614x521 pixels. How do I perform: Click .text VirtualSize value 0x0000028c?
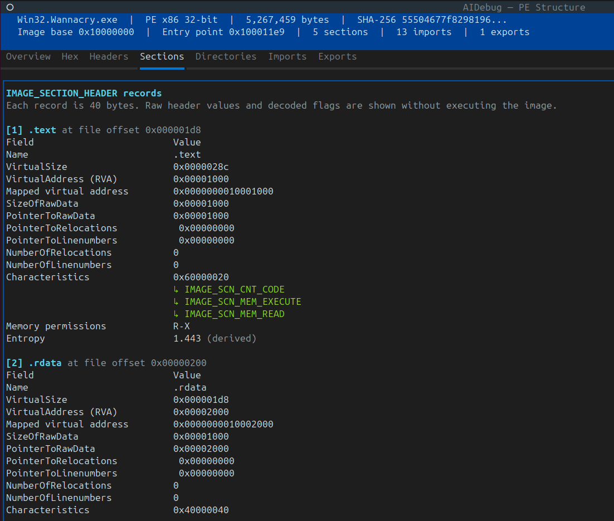click(x=201, y=167)
